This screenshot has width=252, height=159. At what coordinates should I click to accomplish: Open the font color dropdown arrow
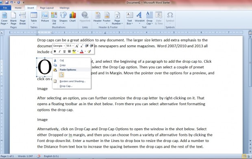click(x=85, y=51)
